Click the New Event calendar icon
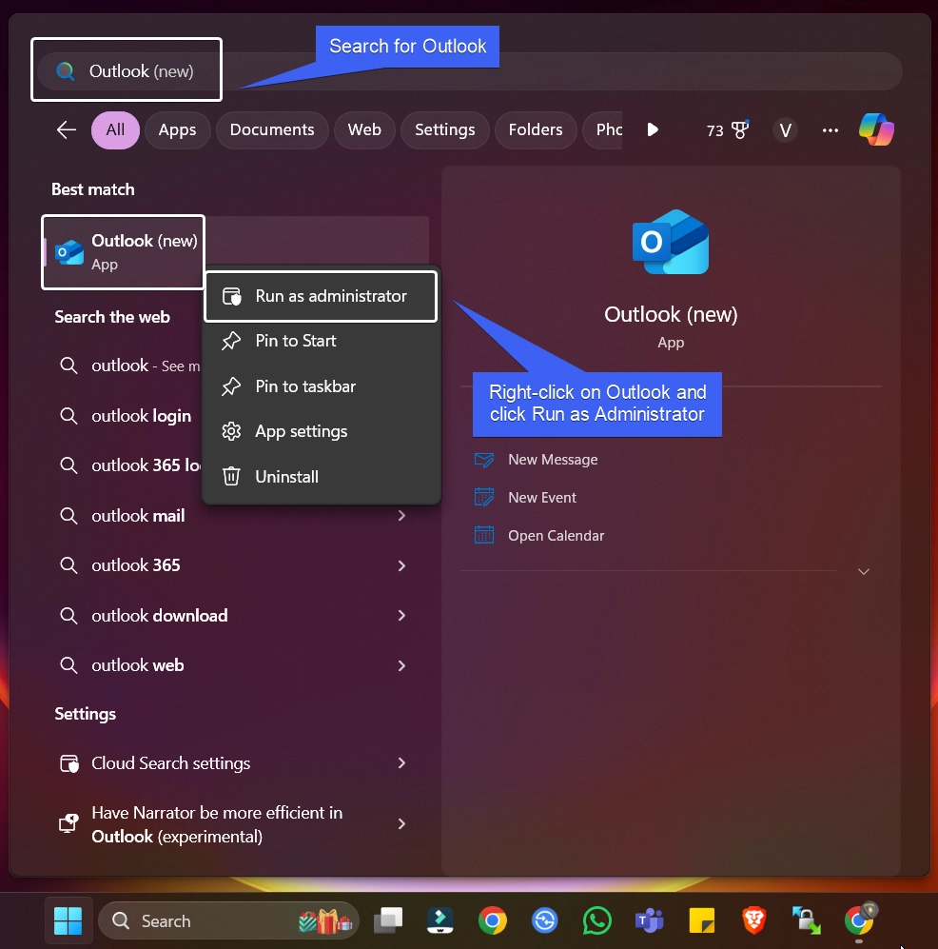Screen dimensions: 938x949 pyautogui.click(x=484, y=498)
